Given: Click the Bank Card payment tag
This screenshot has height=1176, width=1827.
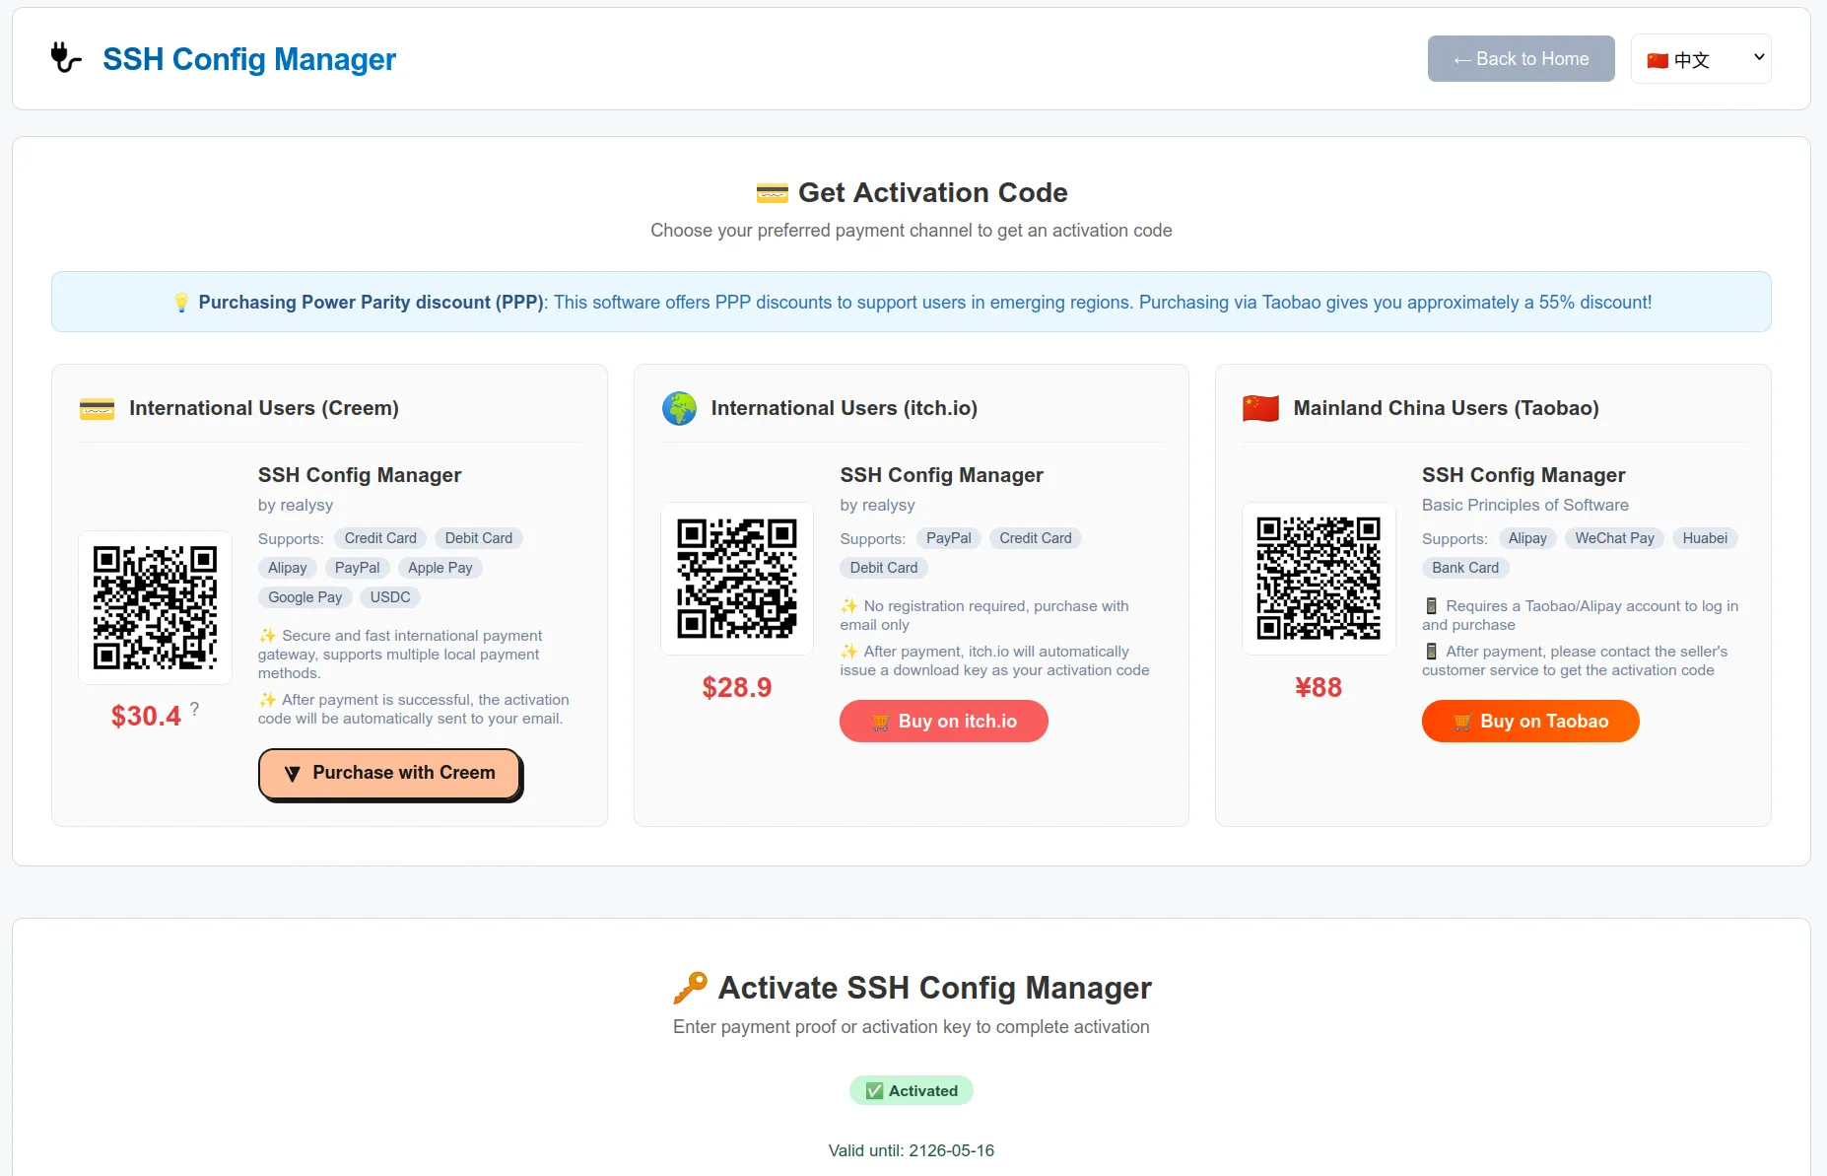Looking at the screenshot, I should 1465,568.
